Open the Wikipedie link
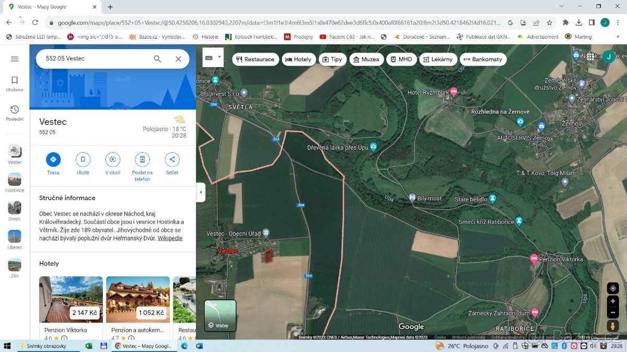 tap(170, 238)
